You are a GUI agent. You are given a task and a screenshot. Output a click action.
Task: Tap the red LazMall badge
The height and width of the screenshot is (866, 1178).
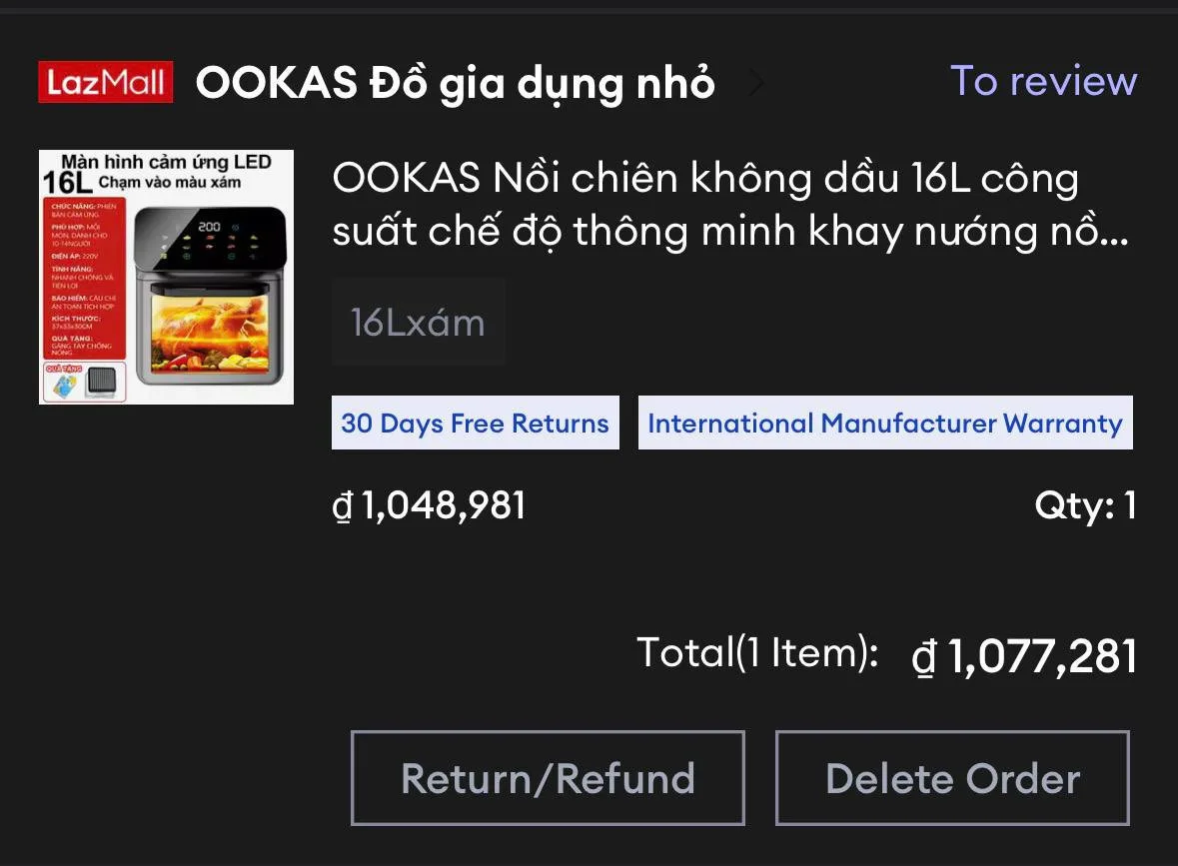pyautogui.click(x=106, y=81)
